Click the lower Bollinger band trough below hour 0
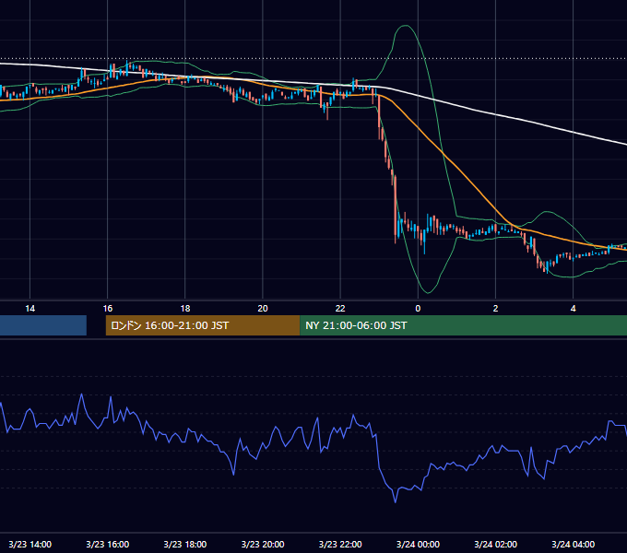The width and height of the screenshot is (627, 553). 428,293
